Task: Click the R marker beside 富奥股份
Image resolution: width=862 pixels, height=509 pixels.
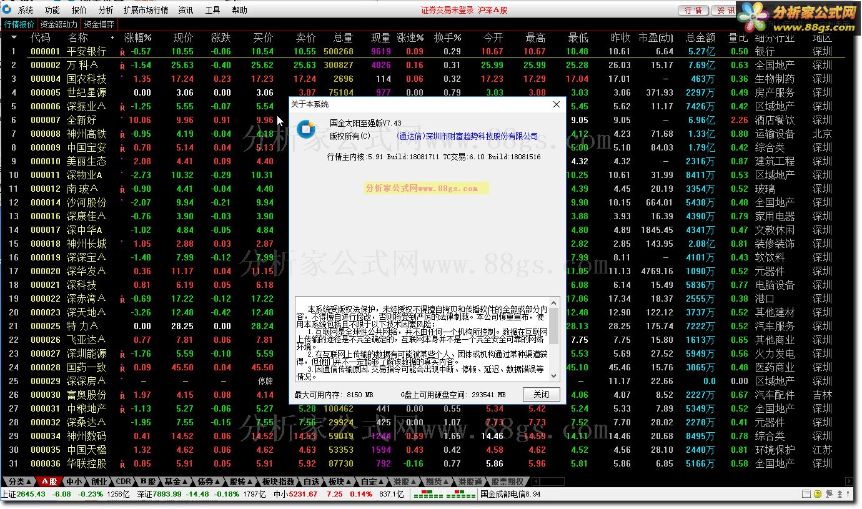Action: click(122, 396)
